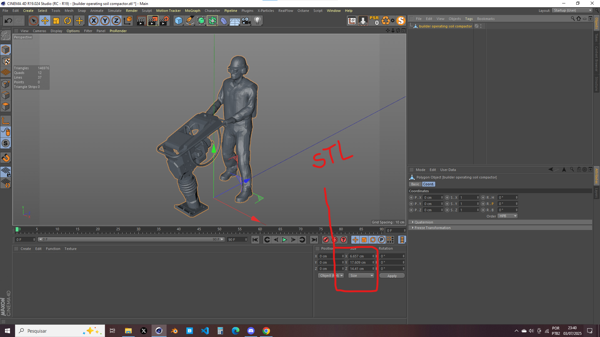Toggle X axis lock icon
This screenshot has height=337, width=600.
click(93, 21)
